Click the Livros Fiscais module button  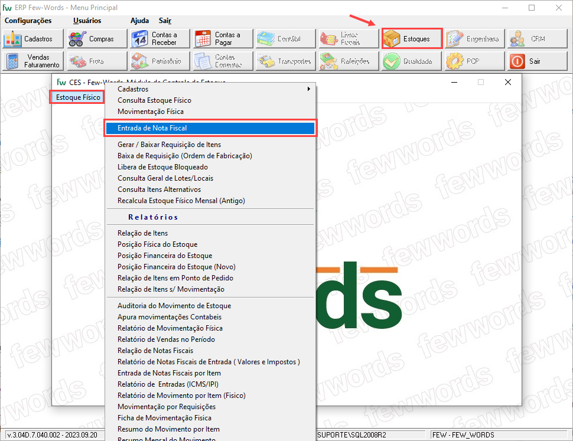tap(349, 39)
